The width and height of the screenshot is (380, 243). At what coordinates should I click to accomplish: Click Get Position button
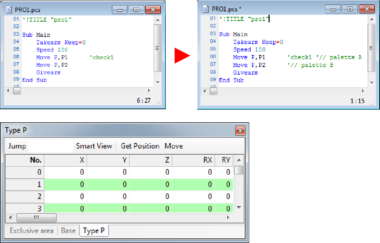click(x=140, y=146)
